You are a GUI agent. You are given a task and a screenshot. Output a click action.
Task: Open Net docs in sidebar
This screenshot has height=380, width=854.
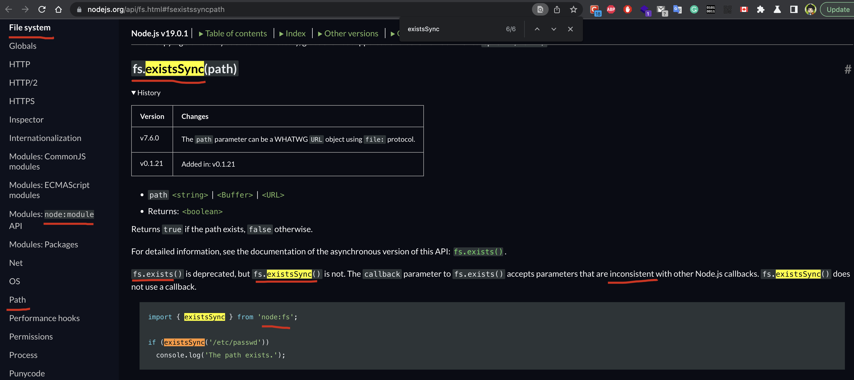(16, 263)
